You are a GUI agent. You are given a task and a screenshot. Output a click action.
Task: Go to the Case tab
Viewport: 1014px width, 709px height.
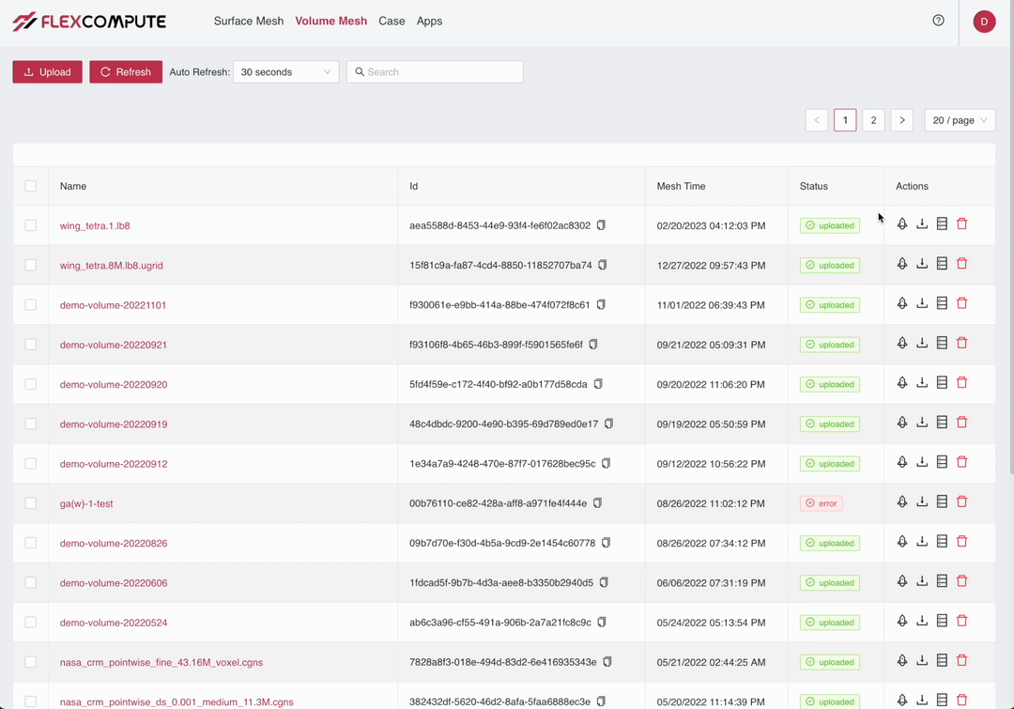pyautogui.click(x=392, y=21)
